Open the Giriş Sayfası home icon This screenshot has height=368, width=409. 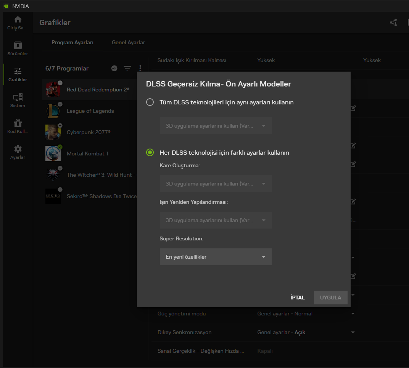pyautogui.click(x=18, y=19)
